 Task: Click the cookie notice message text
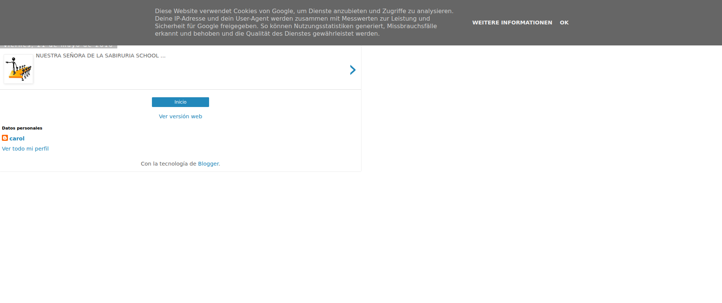click(x=304, y=23)
